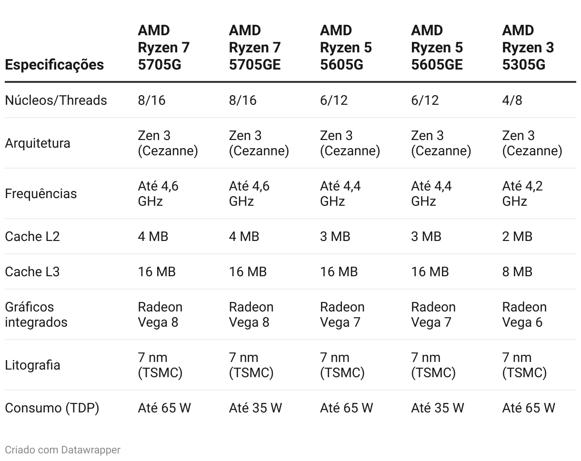Select the Radeon Vega 6 cell
The height and width of the screenshot is (461, 581).
pos(524,314)
